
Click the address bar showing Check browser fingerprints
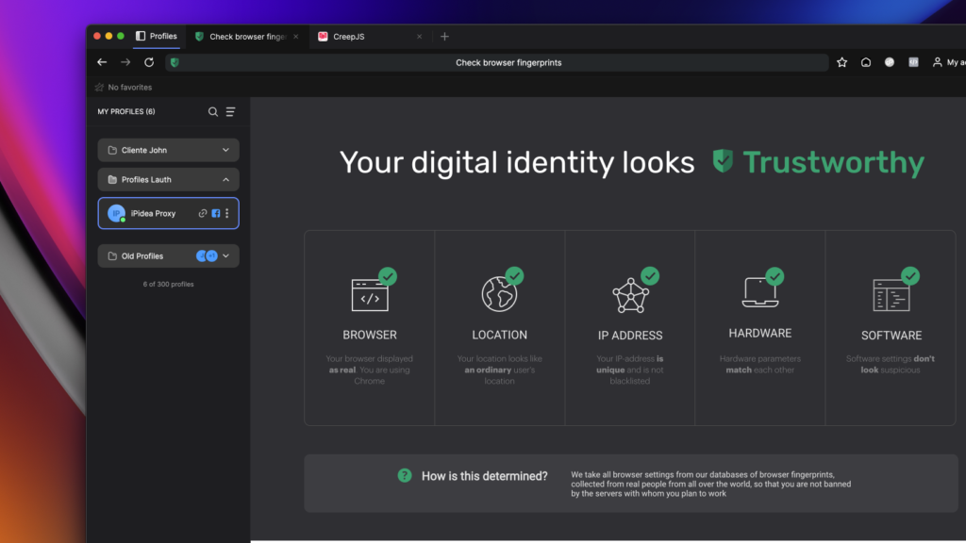point(508,62)
